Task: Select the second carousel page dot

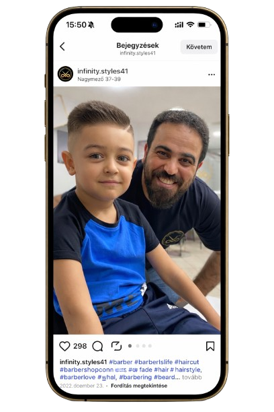Action: coord(138,346)
